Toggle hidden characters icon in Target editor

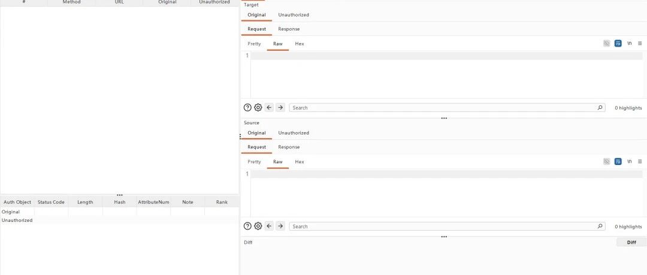606,43
